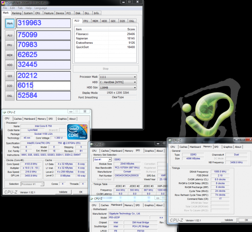Switch to the Device tab

pyautogui.click(x=60, y=13)
